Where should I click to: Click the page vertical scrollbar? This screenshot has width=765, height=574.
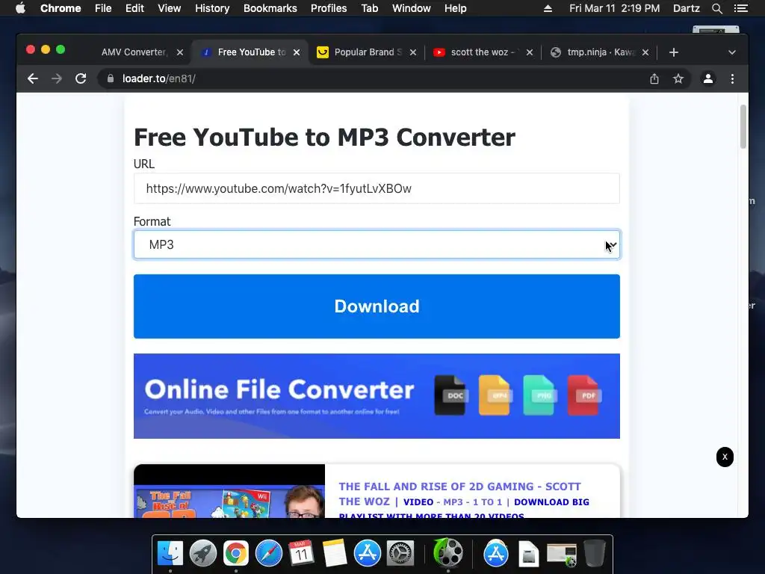[743, 127]
